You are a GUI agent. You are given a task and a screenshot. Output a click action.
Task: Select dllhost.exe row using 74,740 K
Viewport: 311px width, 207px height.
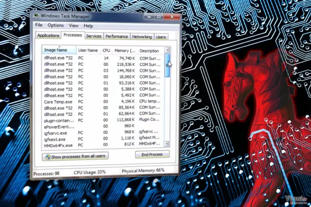click(x=102, y=58)
